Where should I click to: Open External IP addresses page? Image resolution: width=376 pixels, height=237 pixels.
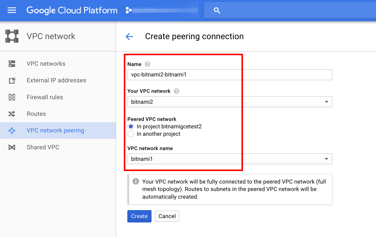[56, 80]
